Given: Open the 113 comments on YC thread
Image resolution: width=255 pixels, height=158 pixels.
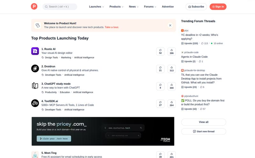Looking at the screenshot, I should (x=205, y=43).
